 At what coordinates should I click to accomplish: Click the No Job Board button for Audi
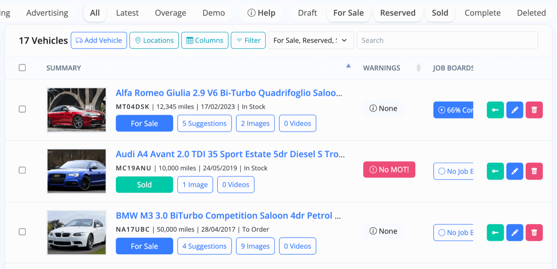coord(453,171)
